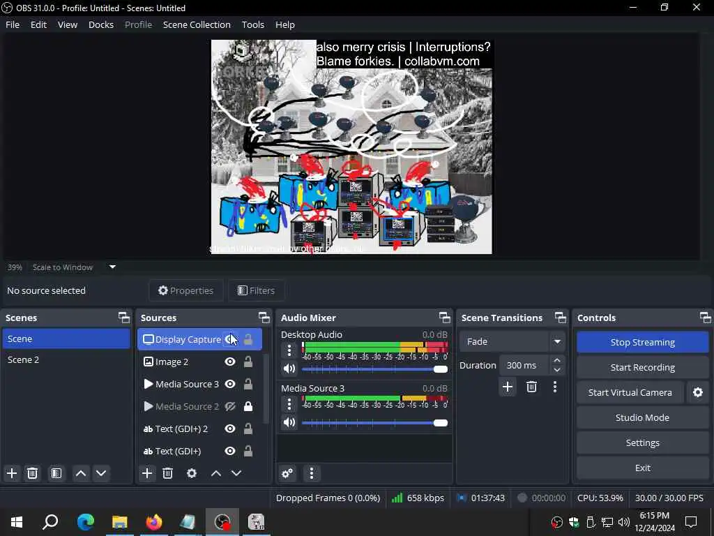
Task: Hide Image 2 source with eye icon
Action: coord(230,362)
